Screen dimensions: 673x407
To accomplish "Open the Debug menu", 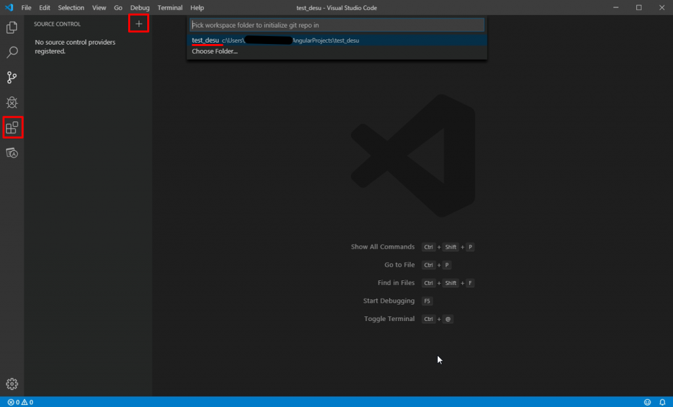I will pos(140,8).
